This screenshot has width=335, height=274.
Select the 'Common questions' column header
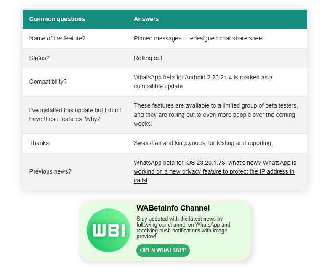[x=57, y=19]
